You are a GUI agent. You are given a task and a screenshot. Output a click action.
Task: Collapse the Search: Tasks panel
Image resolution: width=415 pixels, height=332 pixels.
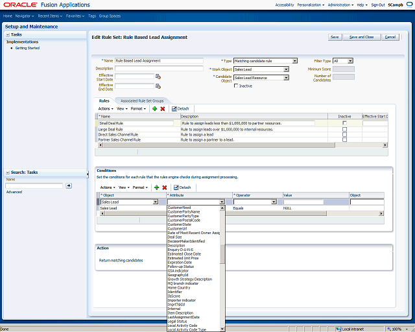click(x=8, y=172)
